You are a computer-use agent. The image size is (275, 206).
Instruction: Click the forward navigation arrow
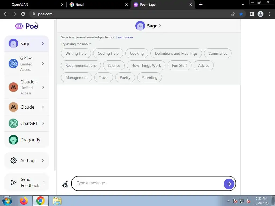15,14
